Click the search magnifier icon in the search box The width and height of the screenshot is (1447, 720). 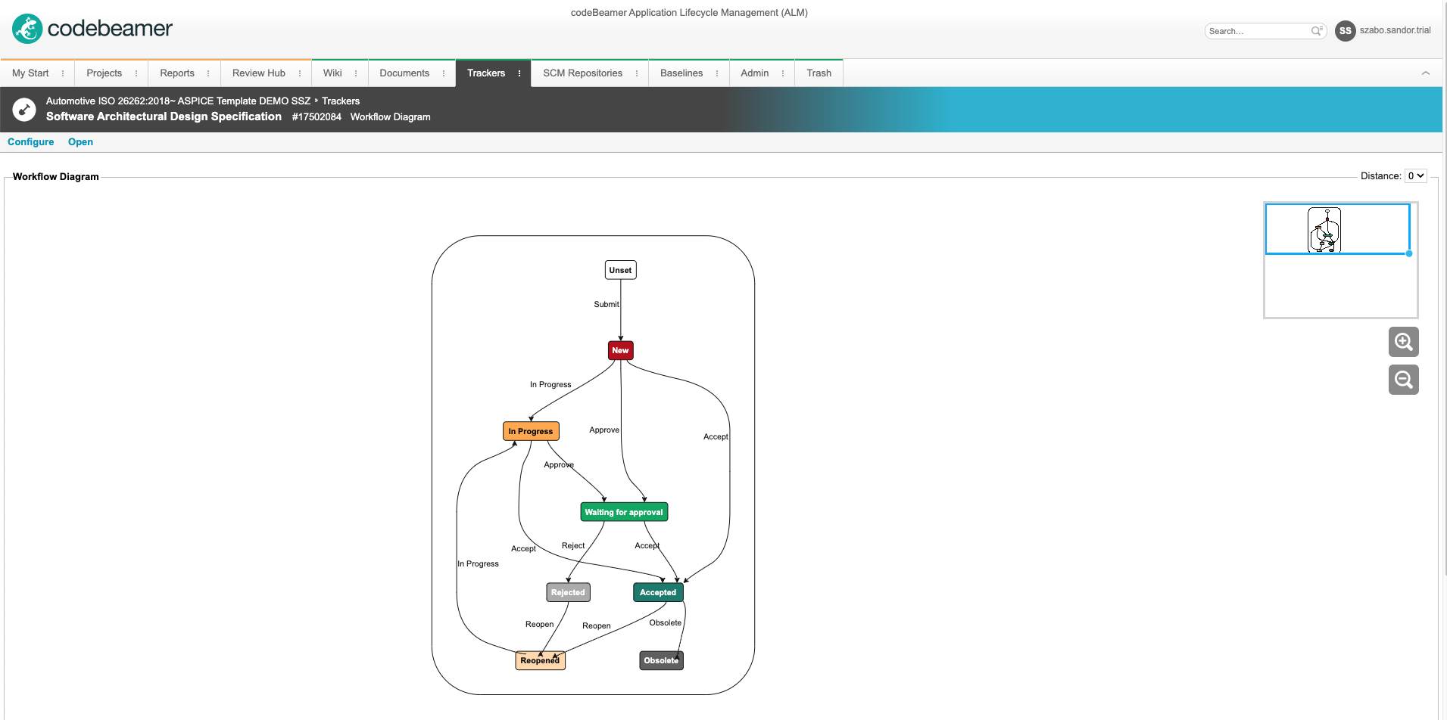pos(1317,31)
